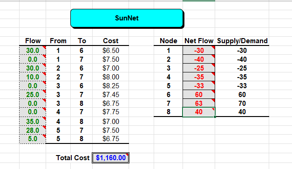292x169 pixels.
Task: Click the $7.00 cost for route 4 to 8
Action: point(111,122)
